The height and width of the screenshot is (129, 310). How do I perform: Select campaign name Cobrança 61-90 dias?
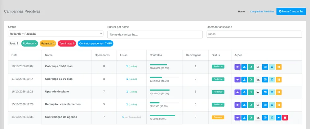click(x=59, y=79)
